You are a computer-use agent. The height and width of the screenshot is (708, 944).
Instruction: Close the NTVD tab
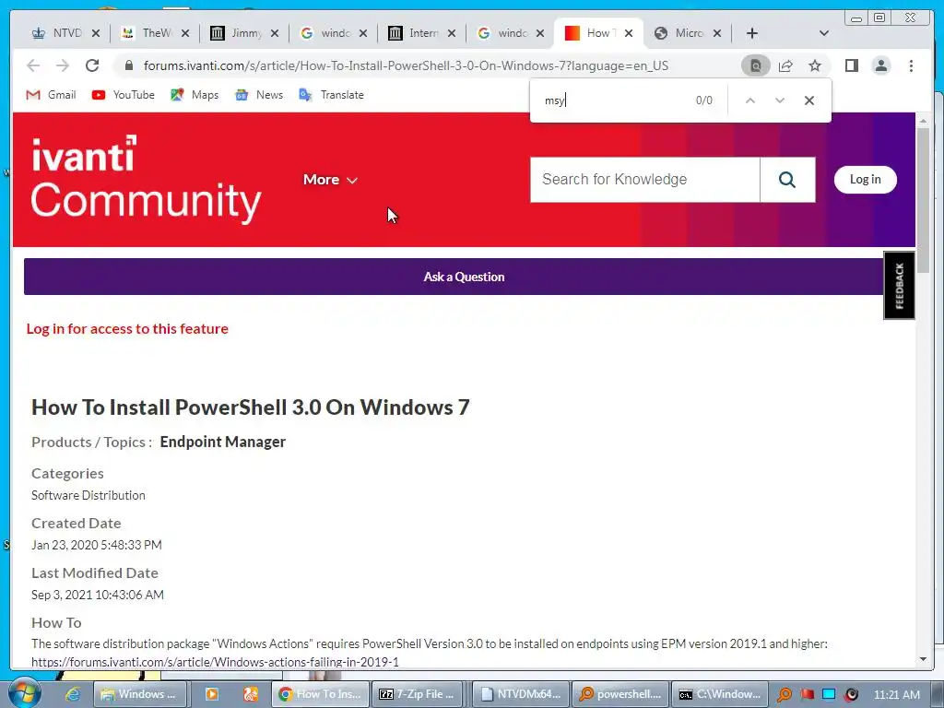point(96,34)
